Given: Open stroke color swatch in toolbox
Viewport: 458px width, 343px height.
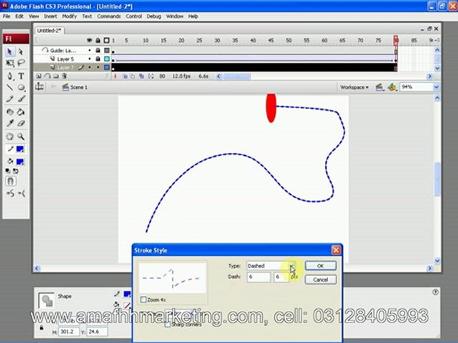Looking at the screenshot, I should tap(20, 149).
